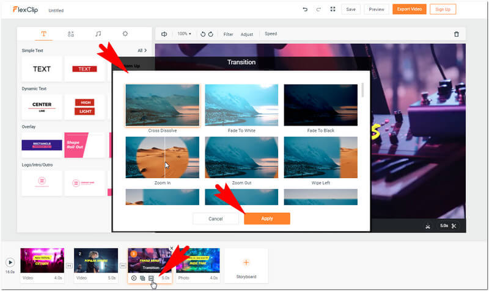
Task: Rotate clip clockwise icon
Action: (211, 34)
